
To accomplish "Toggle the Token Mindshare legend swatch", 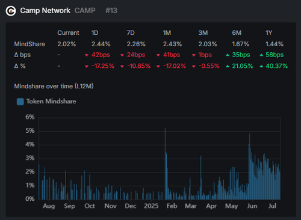I will tap(20, 102).
